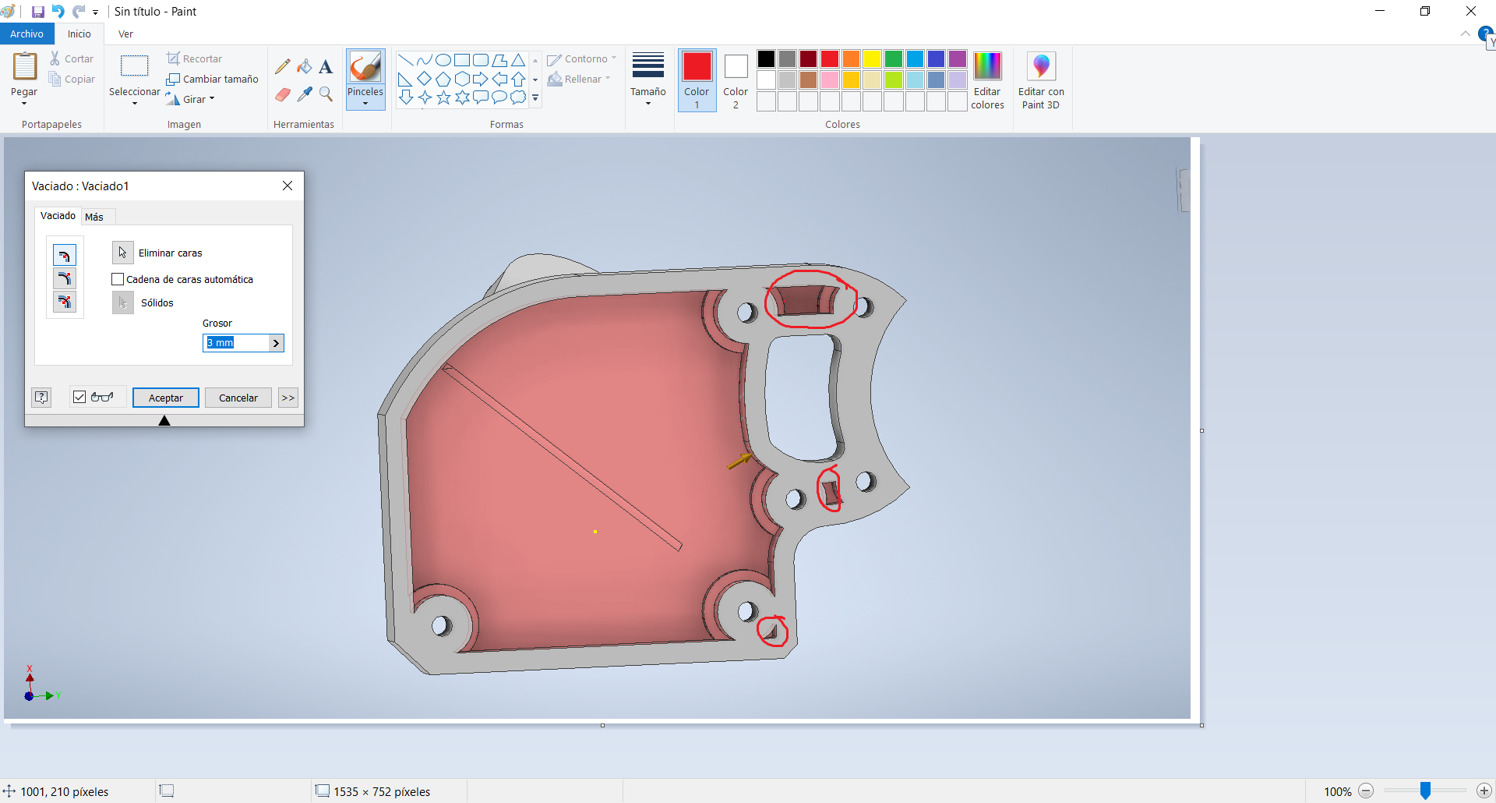Viewport: 1496px width, 803px height.
Task: Select the oval shape from Formas
Action: click(x=443, y=59)
